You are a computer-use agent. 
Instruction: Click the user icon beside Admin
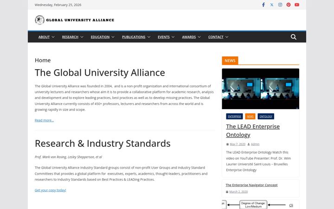point(249,144)
